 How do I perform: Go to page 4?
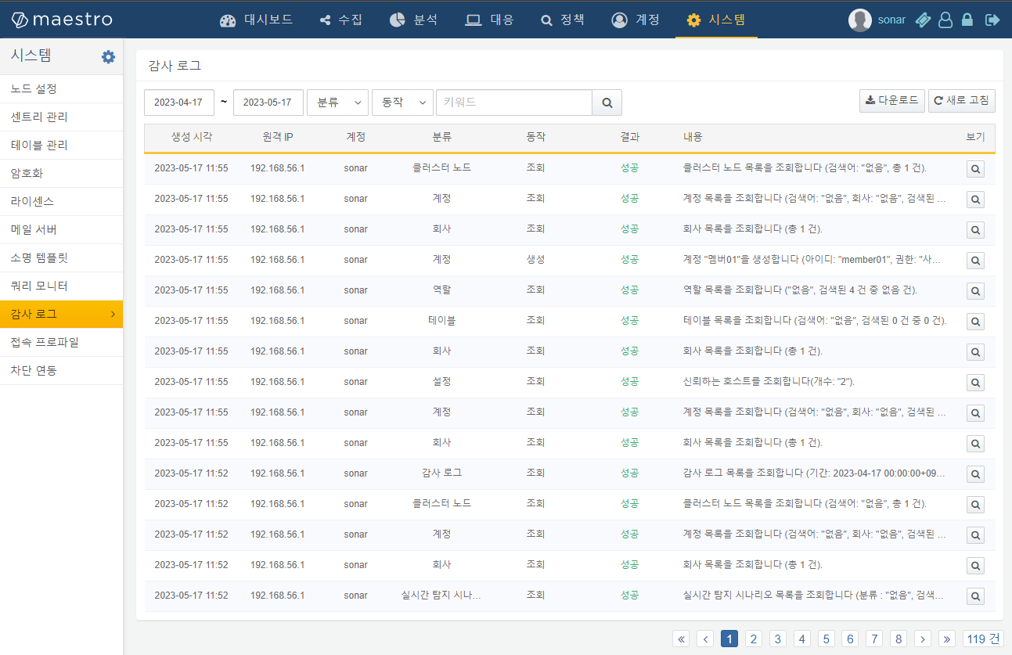coord(802,639)
